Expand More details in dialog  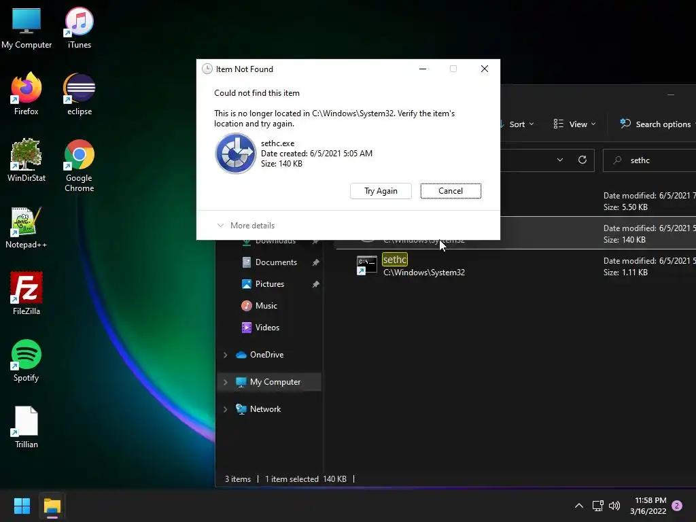point(246,226)
